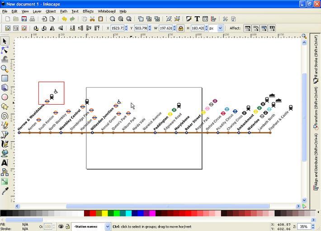Toggle current layer visibility eye

[x=61, y=226]
